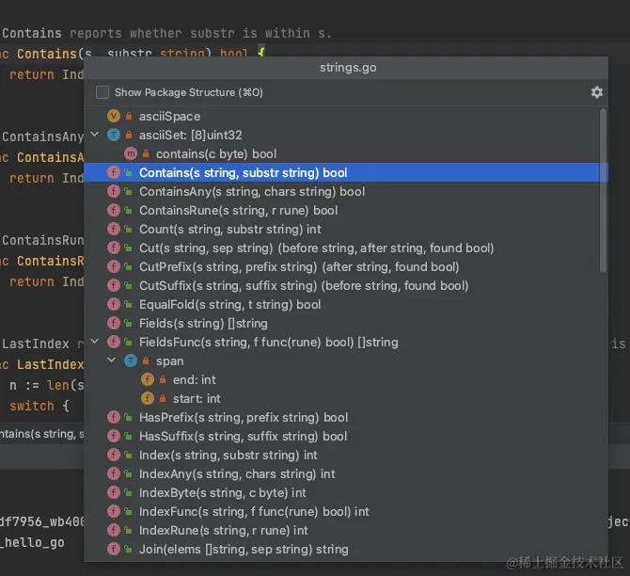Click the function icon beside ContainsAny

pyautogui.click(x=114, y=191)
